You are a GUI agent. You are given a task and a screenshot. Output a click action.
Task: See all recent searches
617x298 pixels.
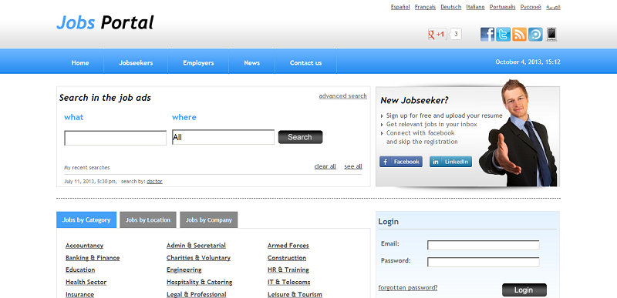tap(353, 166)
